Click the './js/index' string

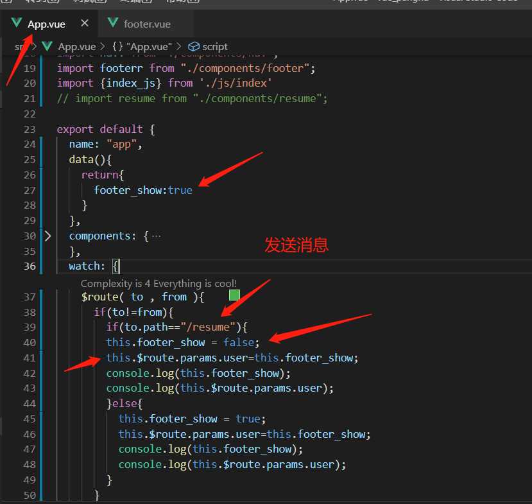236,83
